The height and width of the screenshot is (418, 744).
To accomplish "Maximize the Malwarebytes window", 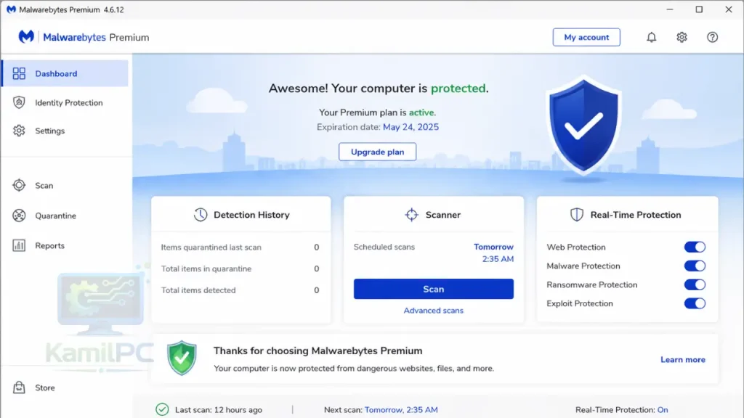I will coord(699,9).
